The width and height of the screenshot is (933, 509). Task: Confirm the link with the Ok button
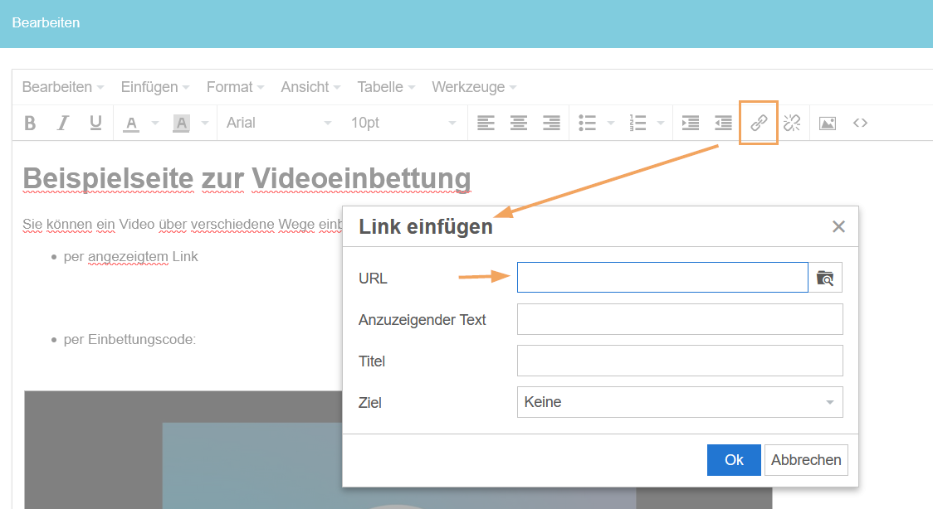point(734,460)
